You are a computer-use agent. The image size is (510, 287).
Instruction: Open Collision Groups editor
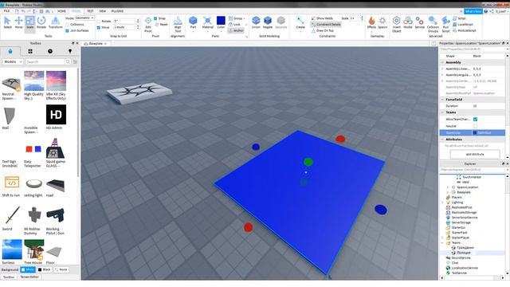[x=433, y=24]
